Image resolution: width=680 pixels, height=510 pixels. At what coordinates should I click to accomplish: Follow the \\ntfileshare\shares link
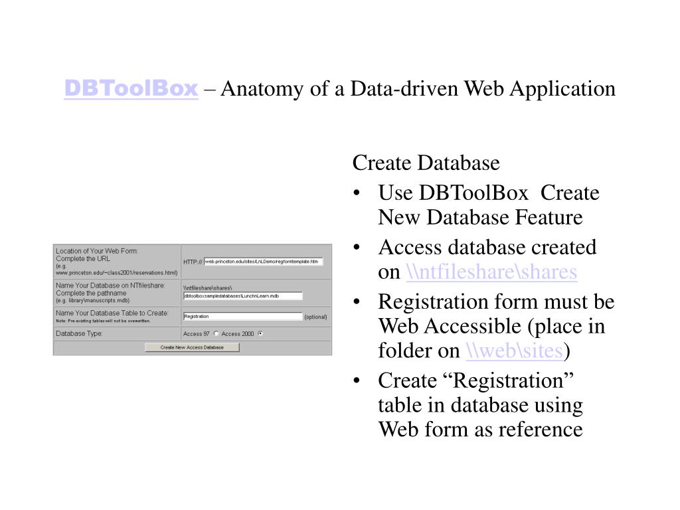tap(491, 272)
